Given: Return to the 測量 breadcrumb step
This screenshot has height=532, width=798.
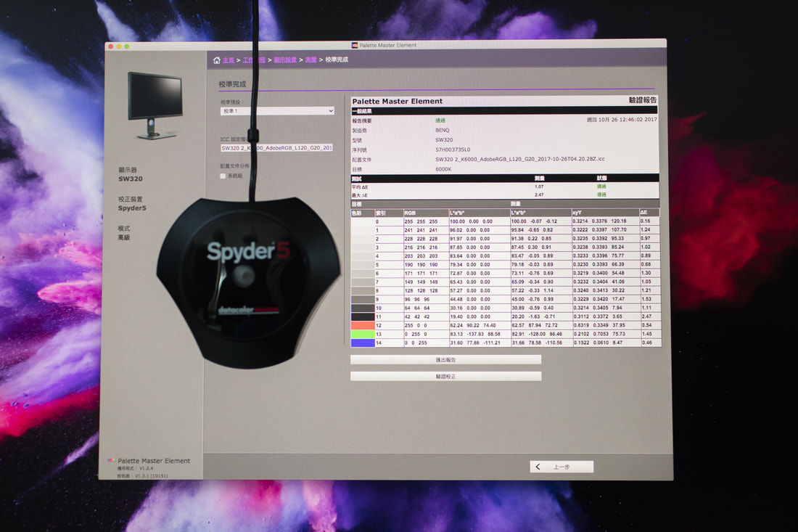Looking at the screenshot, I should 310,60.
